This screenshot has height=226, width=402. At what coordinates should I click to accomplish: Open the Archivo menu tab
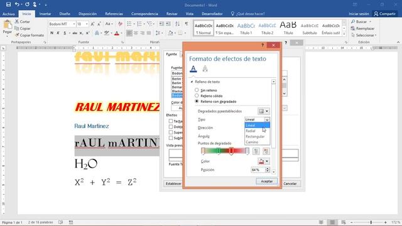coord(9,14)
